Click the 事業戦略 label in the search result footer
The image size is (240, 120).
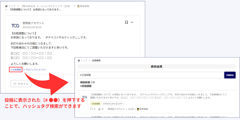142,109
